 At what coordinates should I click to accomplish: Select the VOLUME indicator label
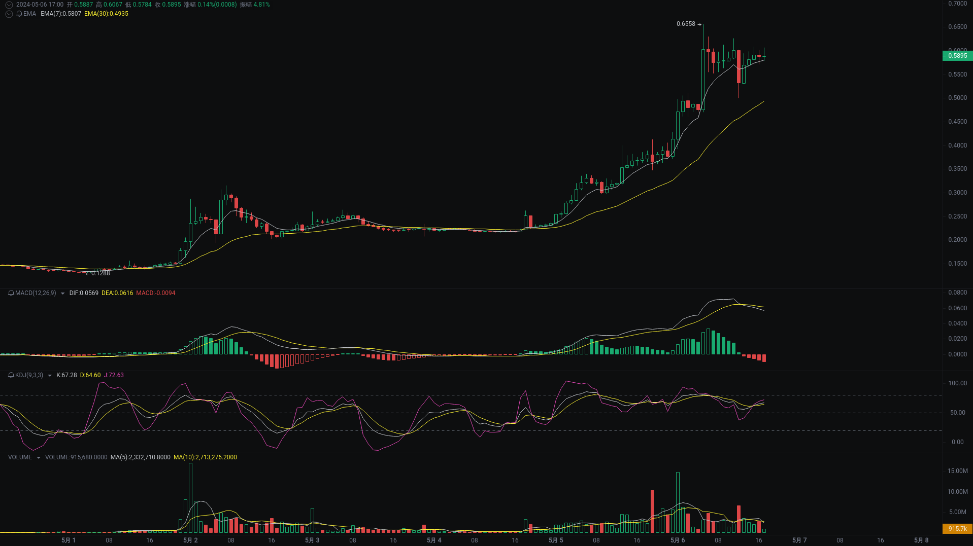tap(20, 457)
